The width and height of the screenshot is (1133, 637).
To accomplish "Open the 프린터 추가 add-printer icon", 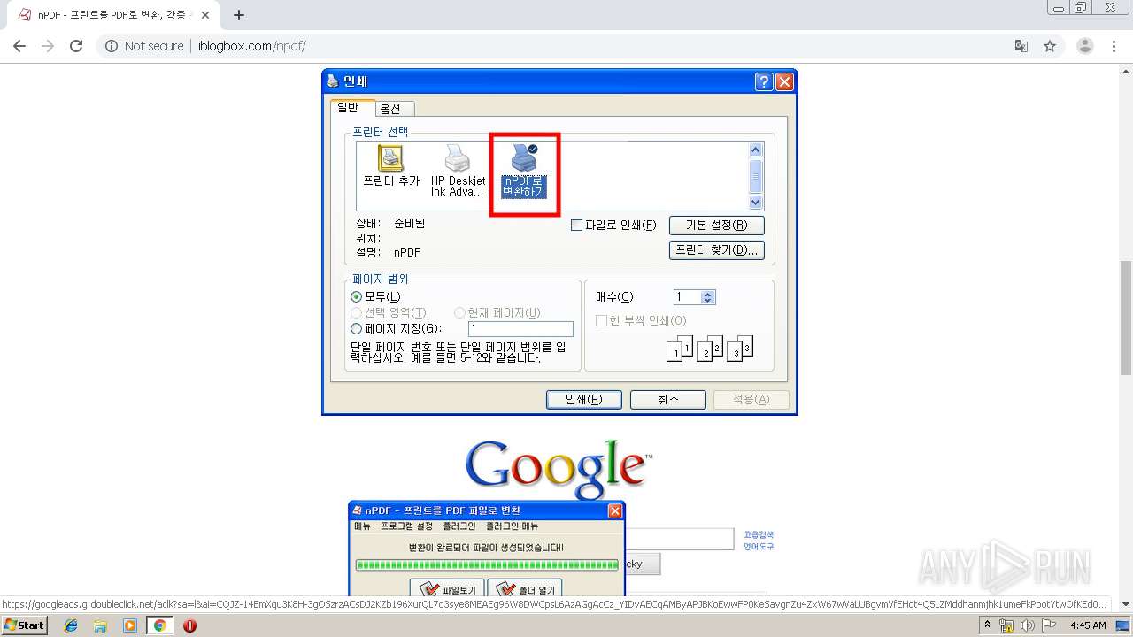I will [x=390, y=166].
